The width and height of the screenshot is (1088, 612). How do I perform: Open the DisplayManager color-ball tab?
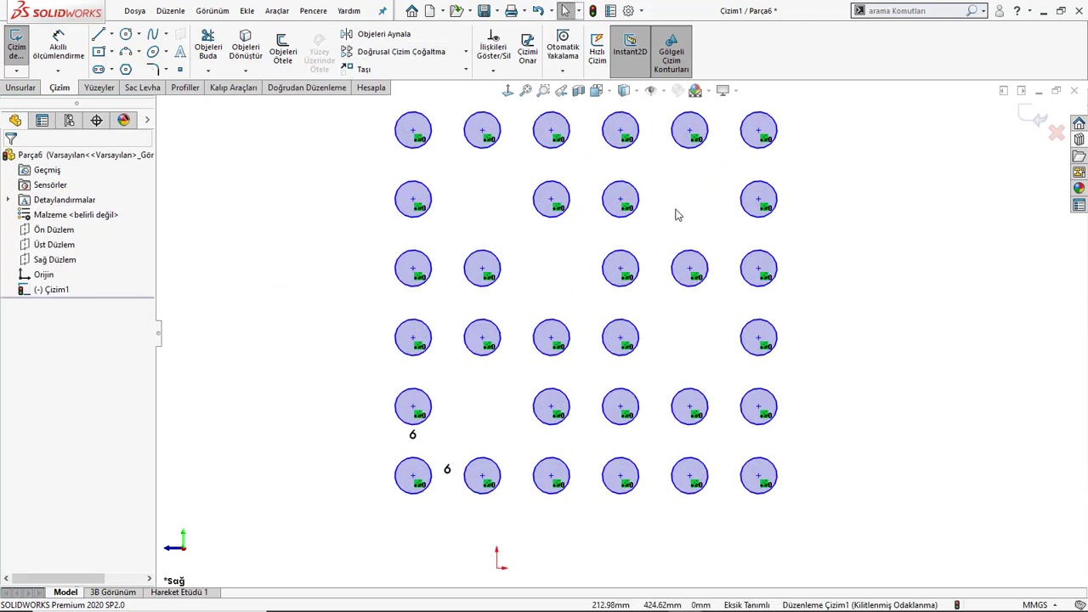click(x=123, y=121)
